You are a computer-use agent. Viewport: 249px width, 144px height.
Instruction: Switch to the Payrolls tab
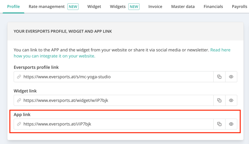[x=239, y=7]
